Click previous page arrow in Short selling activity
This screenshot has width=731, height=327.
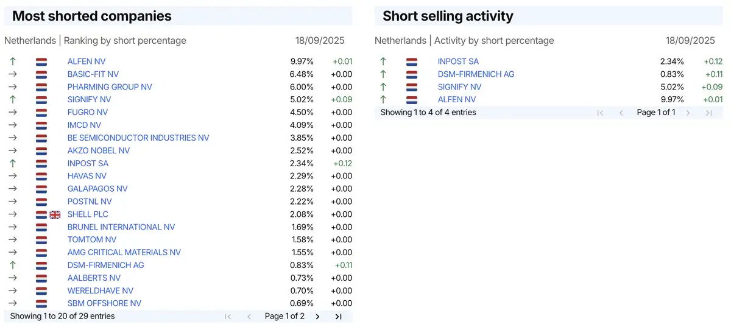[x=621, y=113]
